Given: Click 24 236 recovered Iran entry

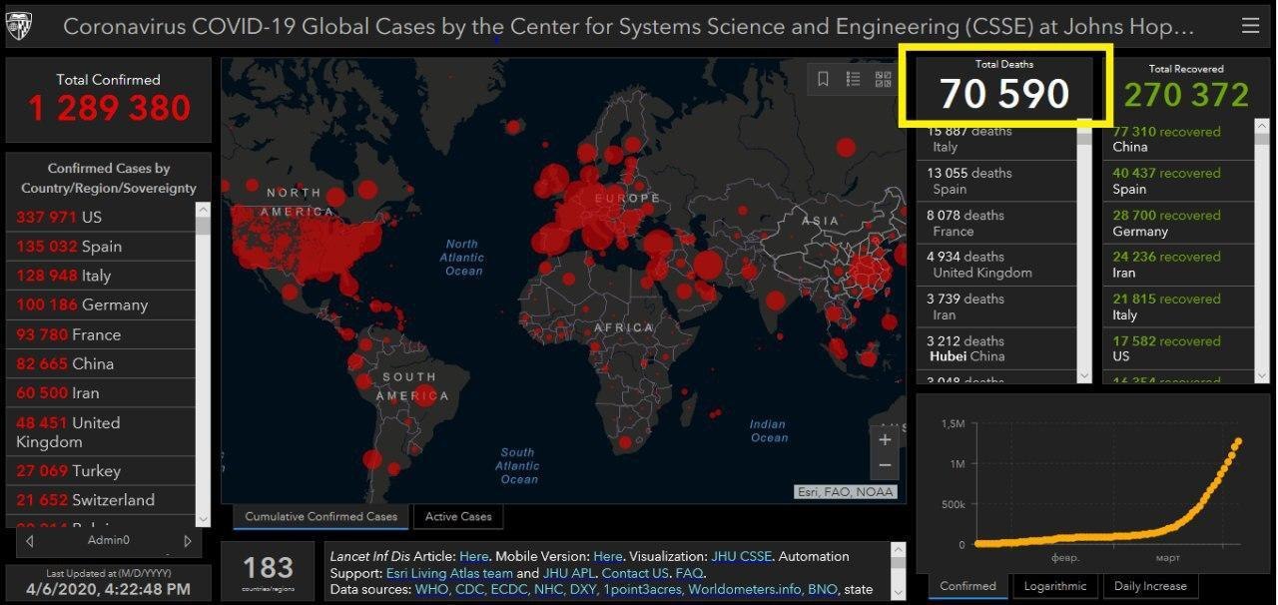Looking at the screenshot, I should (1177, 265).
